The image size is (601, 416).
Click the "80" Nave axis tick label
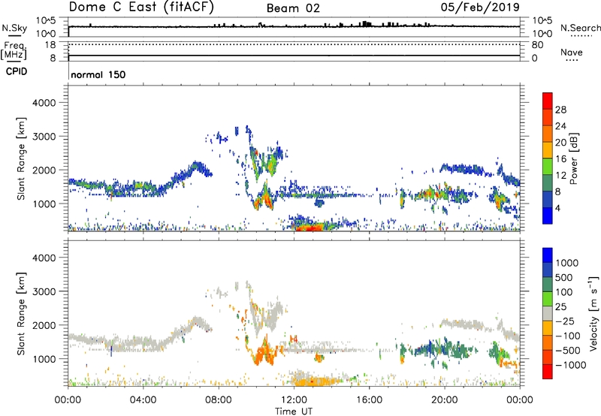point(537,45)
